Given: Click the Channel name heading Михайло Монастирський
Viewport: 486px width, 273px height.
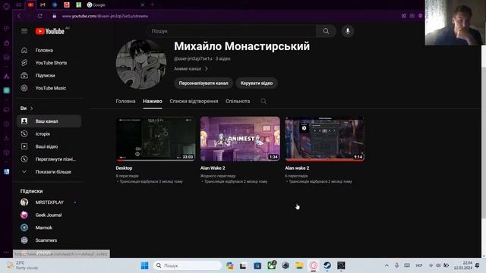Looking at the screenshot, I should coord(241,46).
